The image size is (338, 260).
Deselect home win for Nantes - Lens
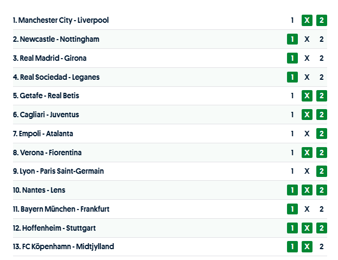(x=292, y=190)
